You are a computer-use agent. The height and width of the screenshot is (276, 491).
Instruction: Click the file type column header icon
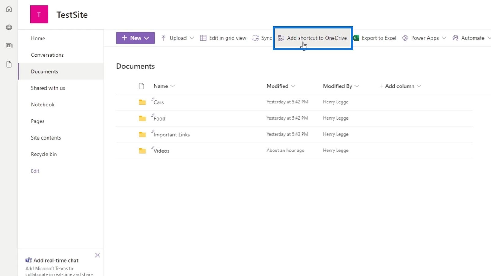141,86
